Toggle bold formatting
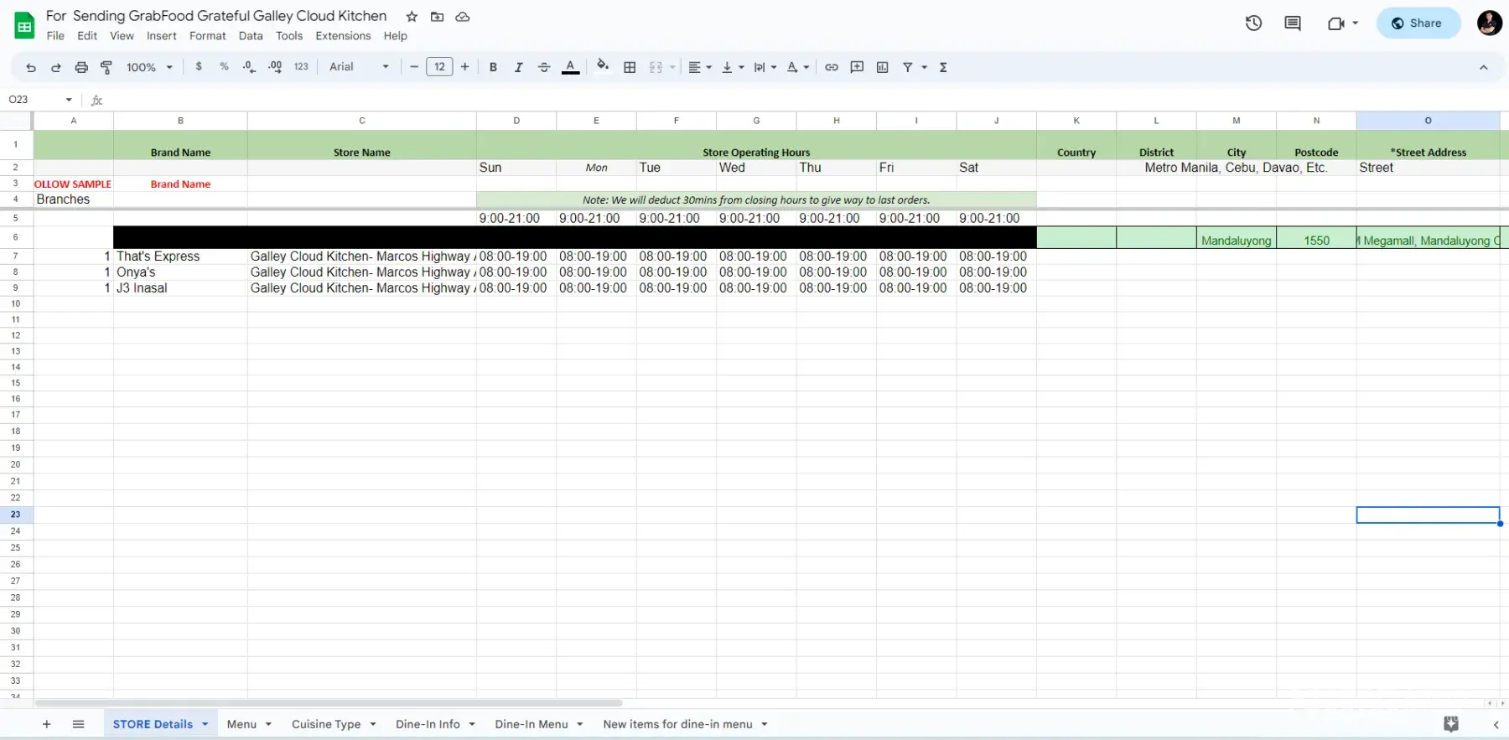 click(x=493, y=67)
